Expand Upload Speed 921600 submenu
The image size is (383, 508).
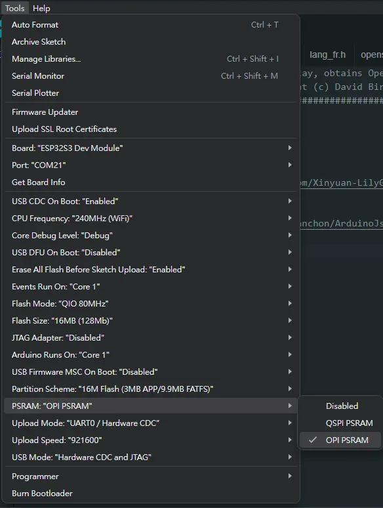(151, 440)
